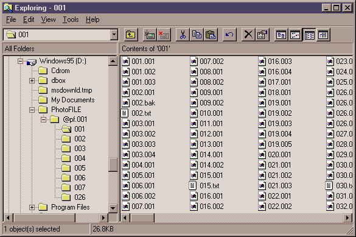Image resolution: width=356 pixels, height=237 pixels.
Task: Select the file 022.002
Action: [x=275, y=207]
